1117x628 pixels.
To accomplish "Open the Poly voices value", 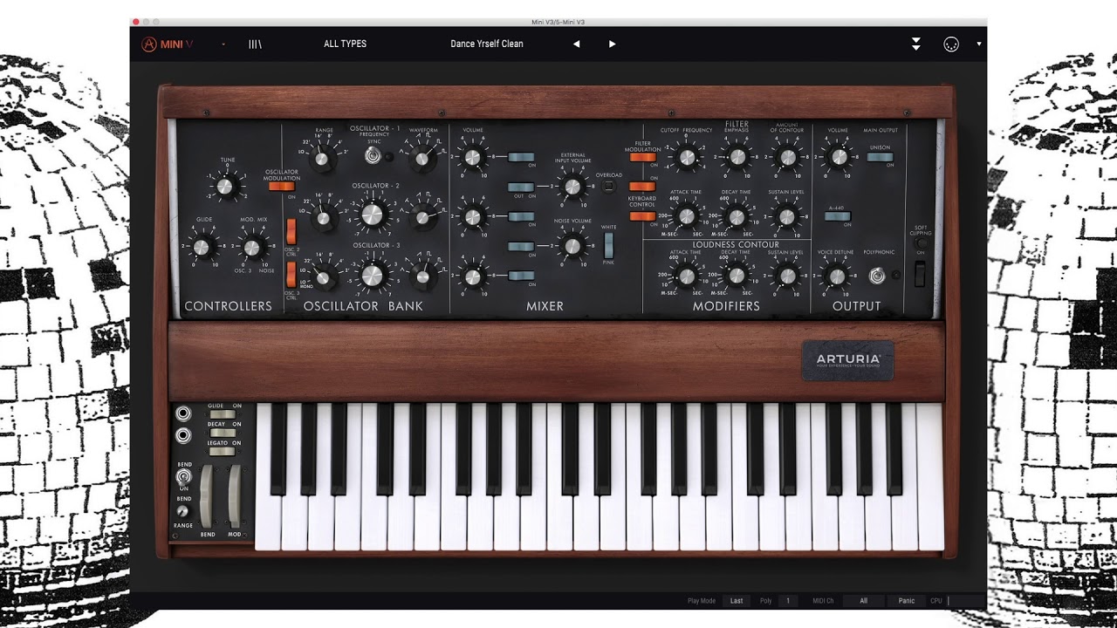I will click(787, 601).
